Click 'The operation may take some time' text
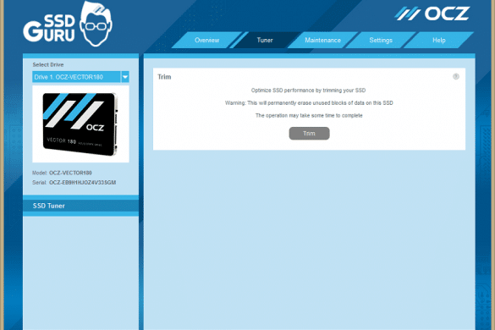This screenshot has height=330, width=495. point(309,116)
